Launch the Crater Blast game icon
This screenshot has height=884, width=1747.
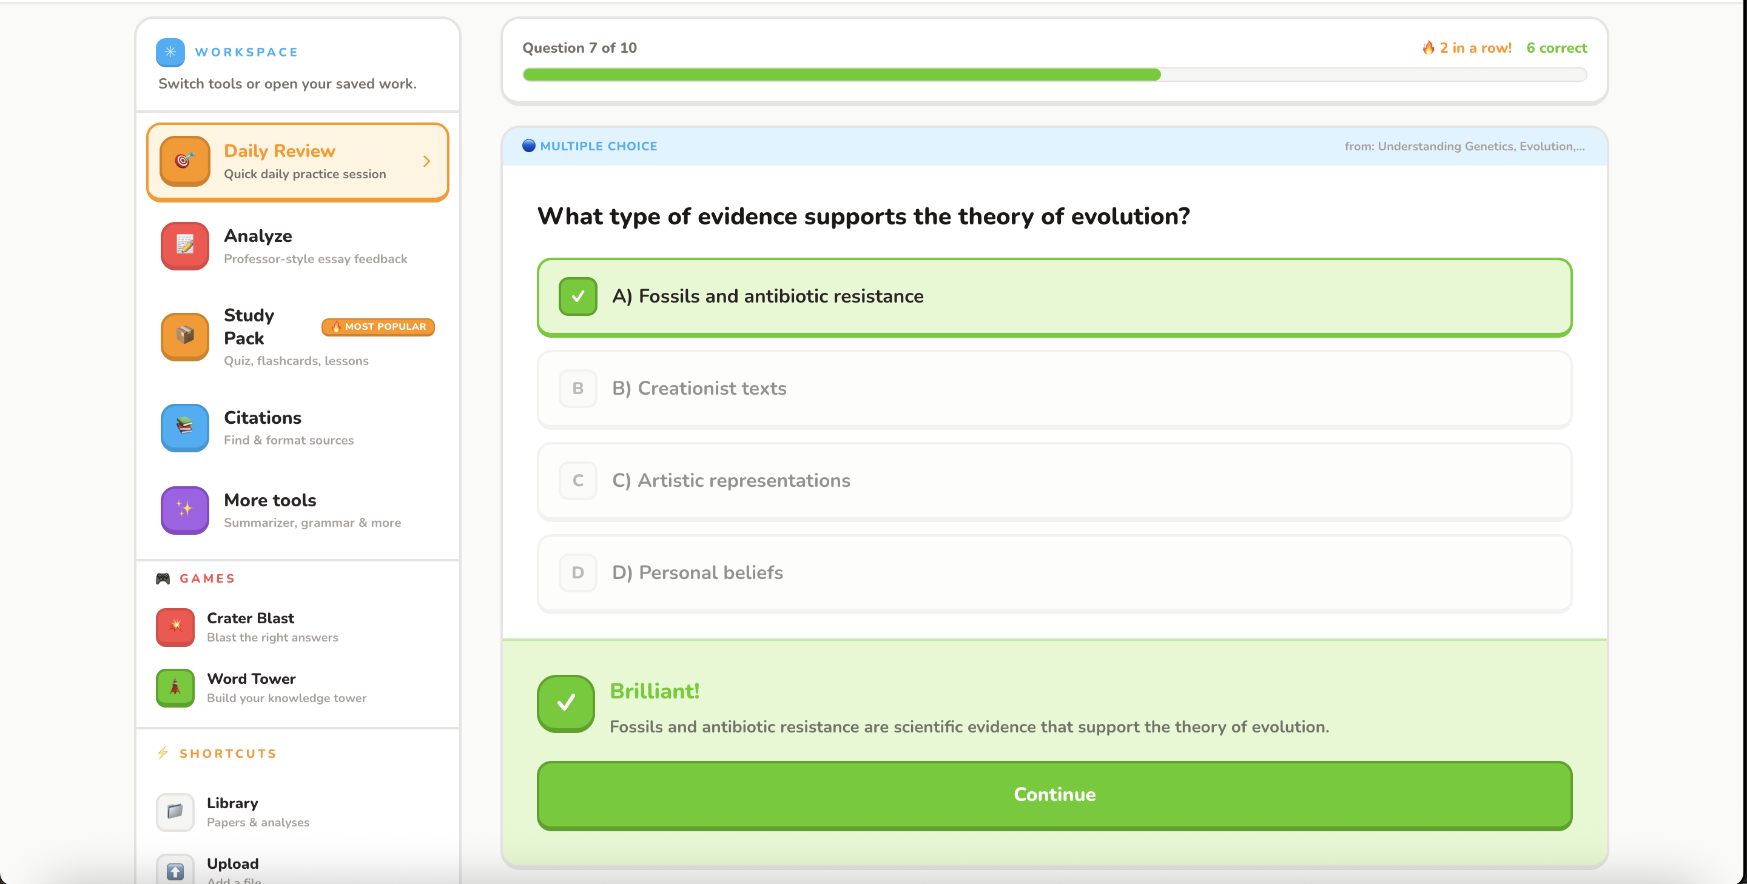click(x=176, y=626)
